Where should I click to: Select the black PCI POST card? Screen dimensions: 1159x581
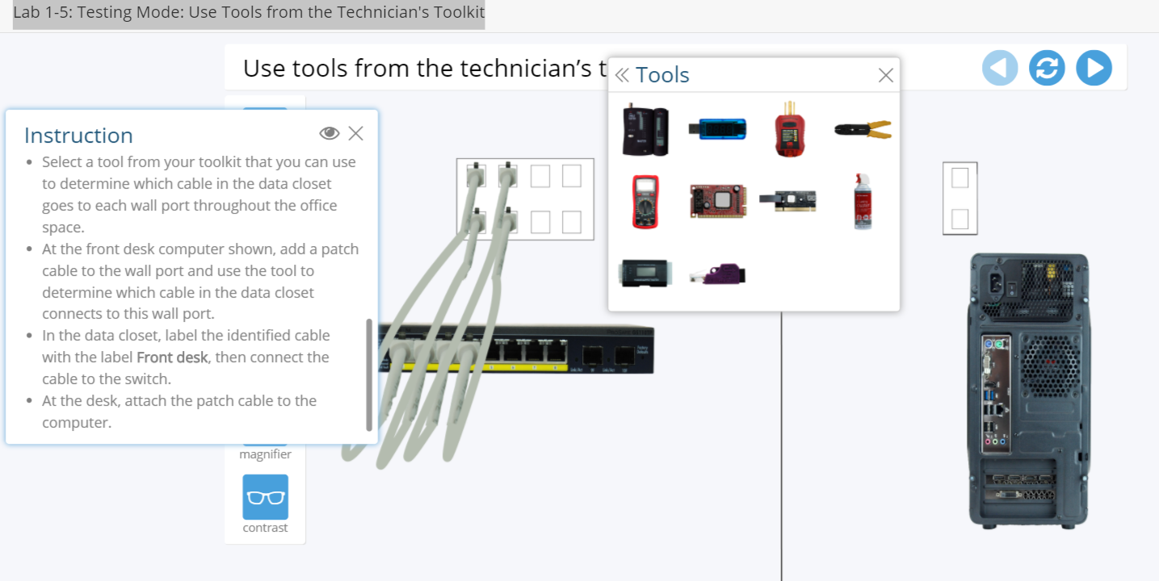pyautogui.click(x=788, y=201)
